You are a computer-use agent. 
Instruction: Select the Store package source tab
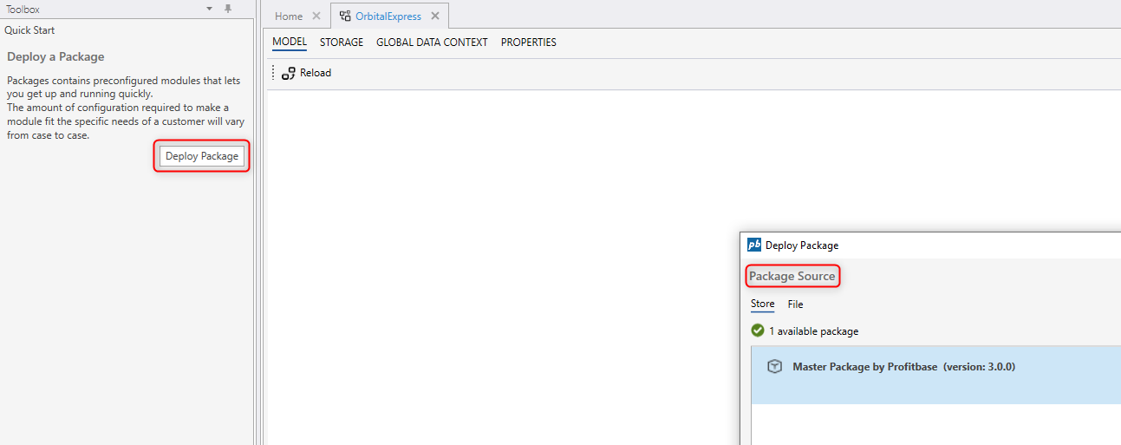[762, 304]
